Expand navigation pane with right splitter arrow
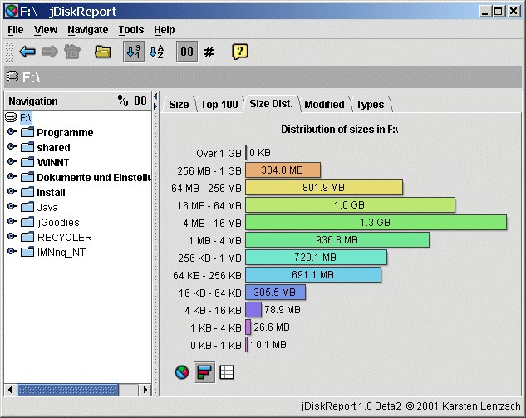 click(x=155, y=106)
